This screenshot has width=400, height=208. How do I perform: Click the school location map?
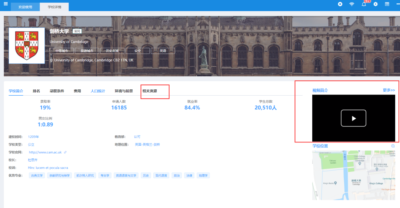(353, 175)
